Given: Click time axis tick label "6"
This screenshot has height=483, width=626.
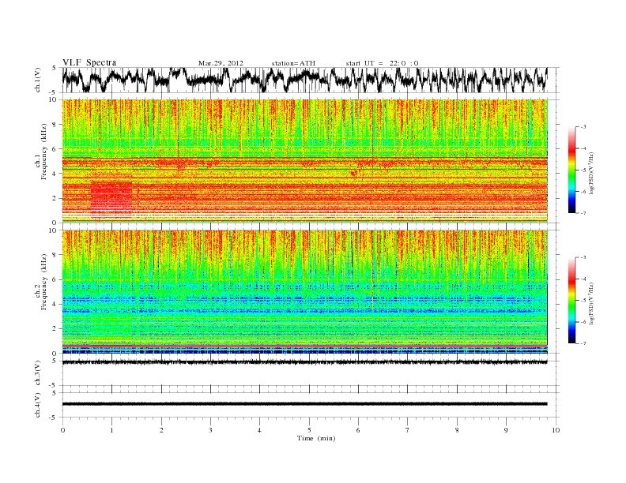Looking at the screenshot, I should 358,430.
